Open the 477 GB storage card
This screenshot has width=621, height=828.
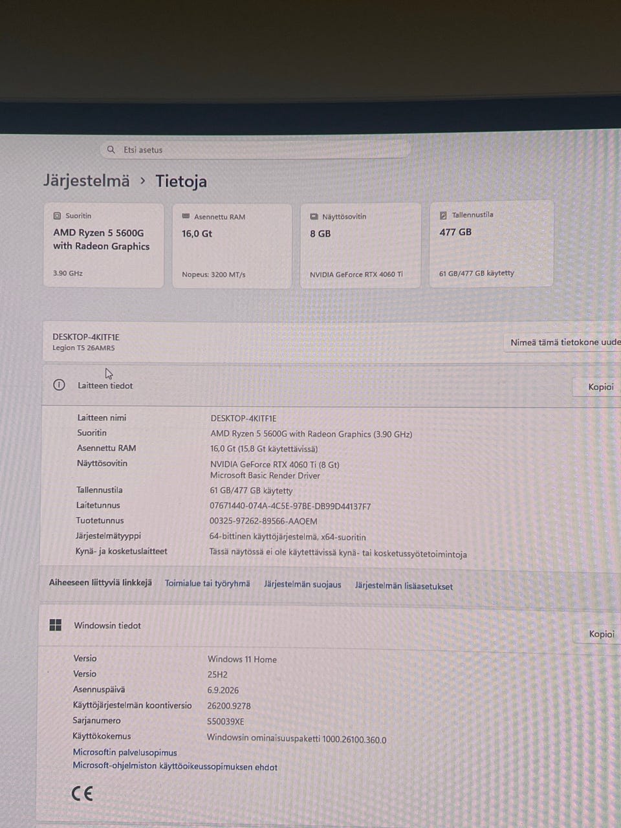(492, 244)
